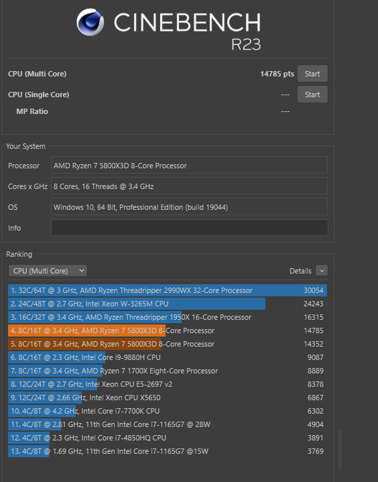Click the CPU (Multi Core) label
This screenshot has height=482, width=378.
tap(37, 74)
